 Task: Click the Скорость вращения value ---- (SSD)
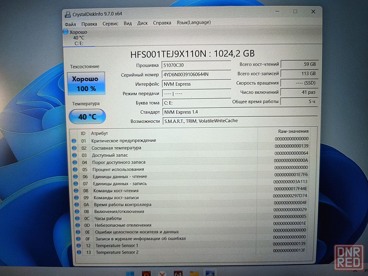click(299, 83)
